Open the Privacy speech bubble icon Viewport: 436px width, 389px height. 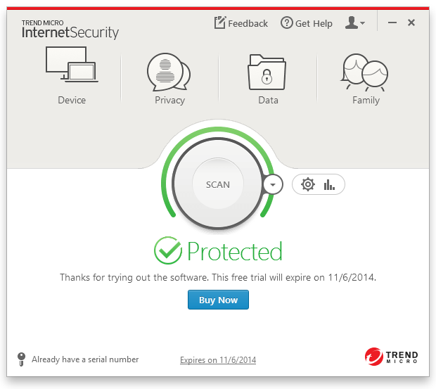[169, 71]
